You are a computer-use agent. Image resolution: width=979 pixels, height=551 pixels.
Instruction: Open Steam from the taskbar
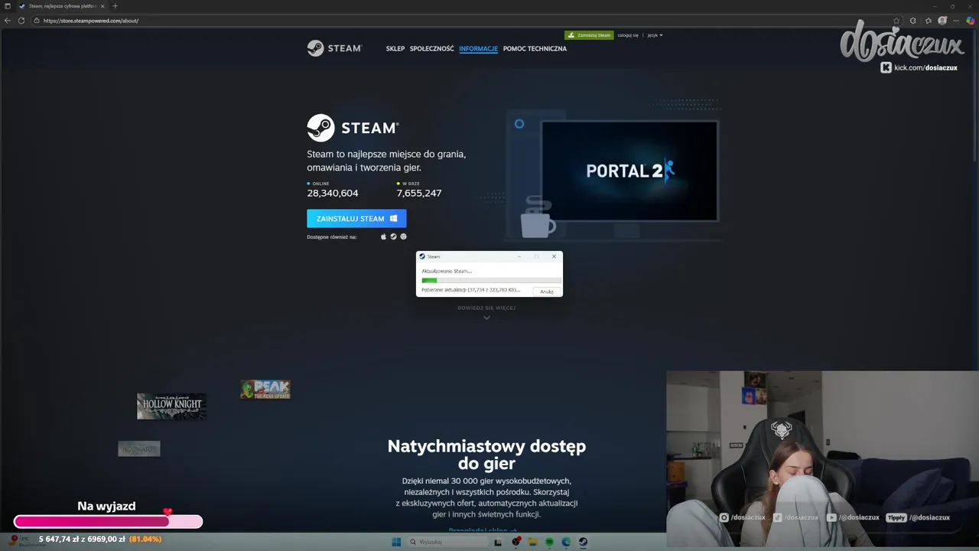click(583, 542)
